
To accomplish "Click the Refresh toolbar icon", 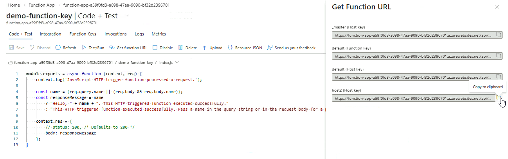I will pos(58,48).
